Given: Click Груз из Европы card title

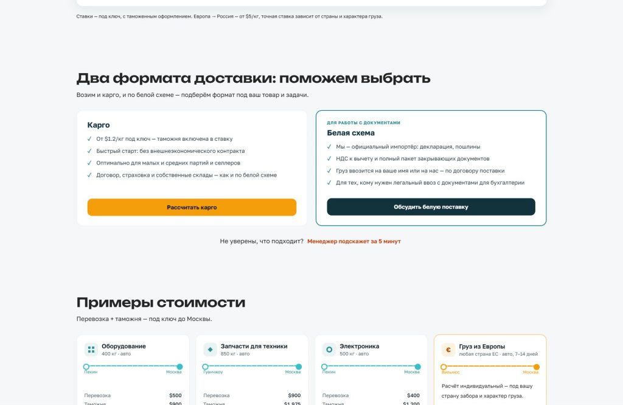Looking at the screenshot, I should 482,347.
